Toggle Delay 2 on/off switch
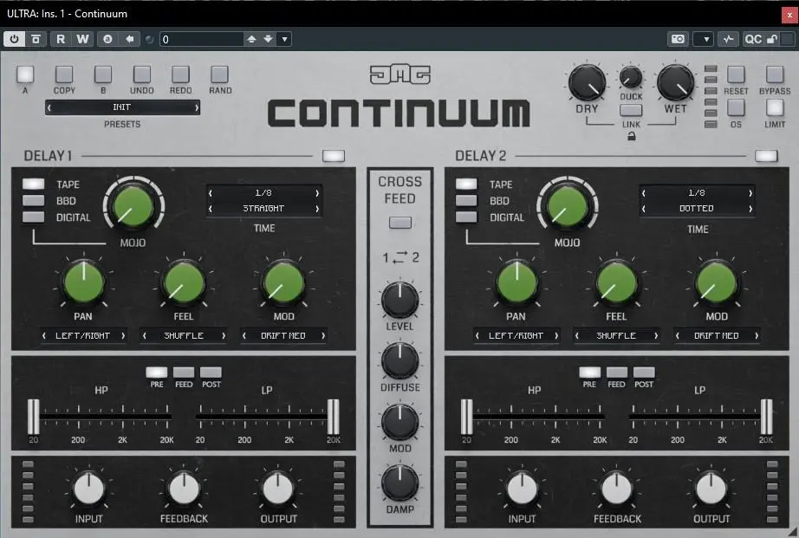799x538 pixels. [x=766, y=156]
